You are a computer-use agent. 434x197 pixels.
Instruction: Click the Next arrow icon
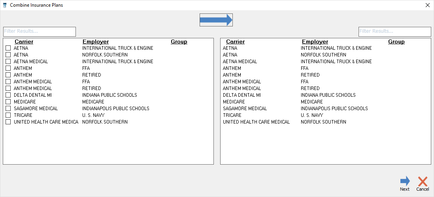(x=405, y=181)
